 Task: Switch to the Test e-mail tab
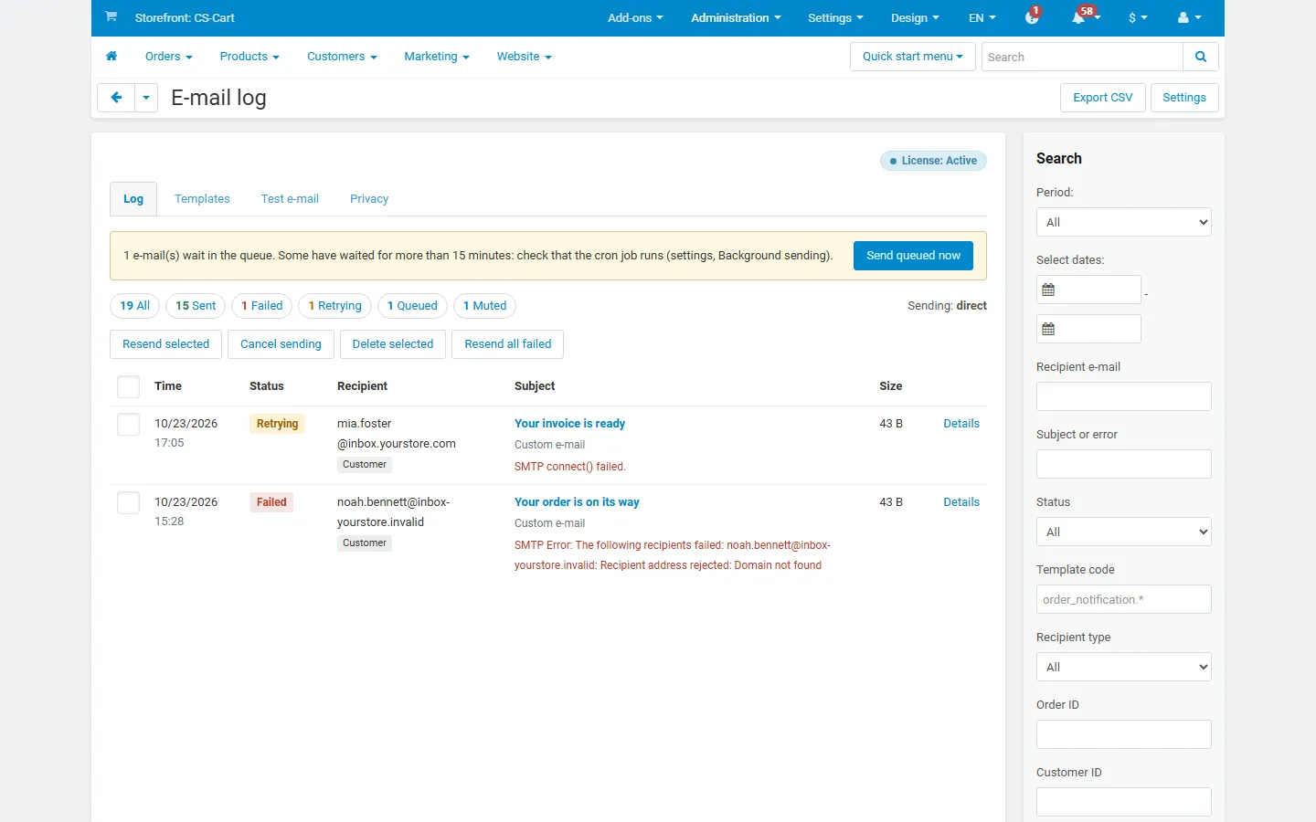coord(290,199)
